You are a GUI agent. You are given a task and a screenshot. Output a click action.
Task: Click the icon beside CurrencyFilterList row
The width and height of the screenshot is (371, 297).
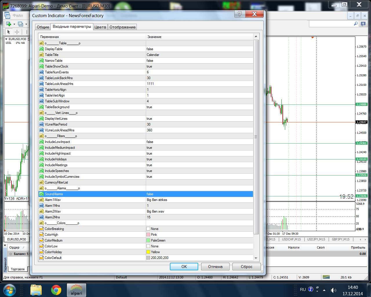coord(41,182)
